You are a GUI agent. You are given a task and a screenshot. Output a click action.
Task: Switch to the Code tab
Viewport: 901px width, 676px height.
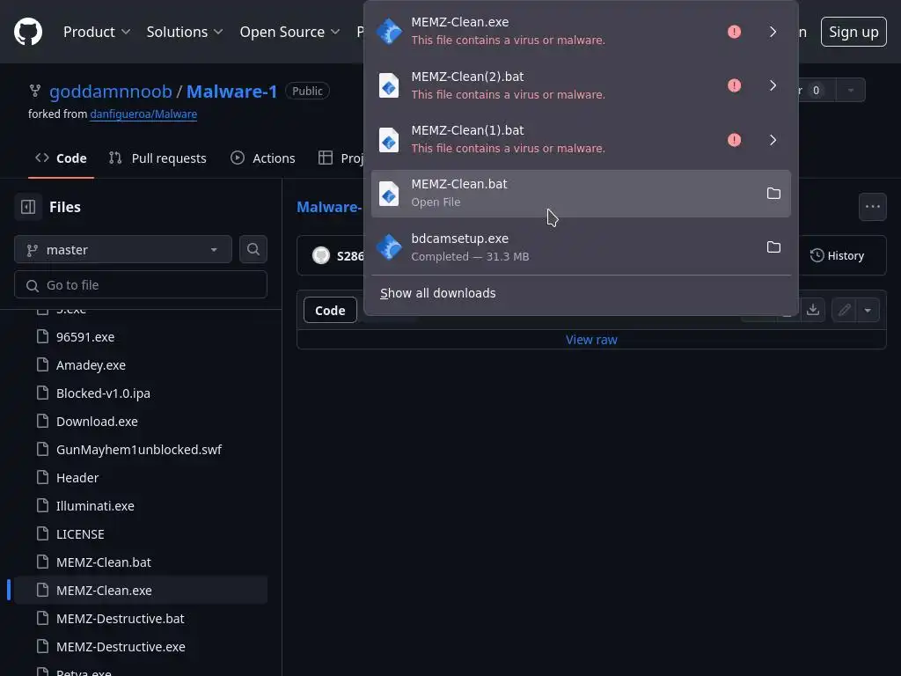pos(61,158)
